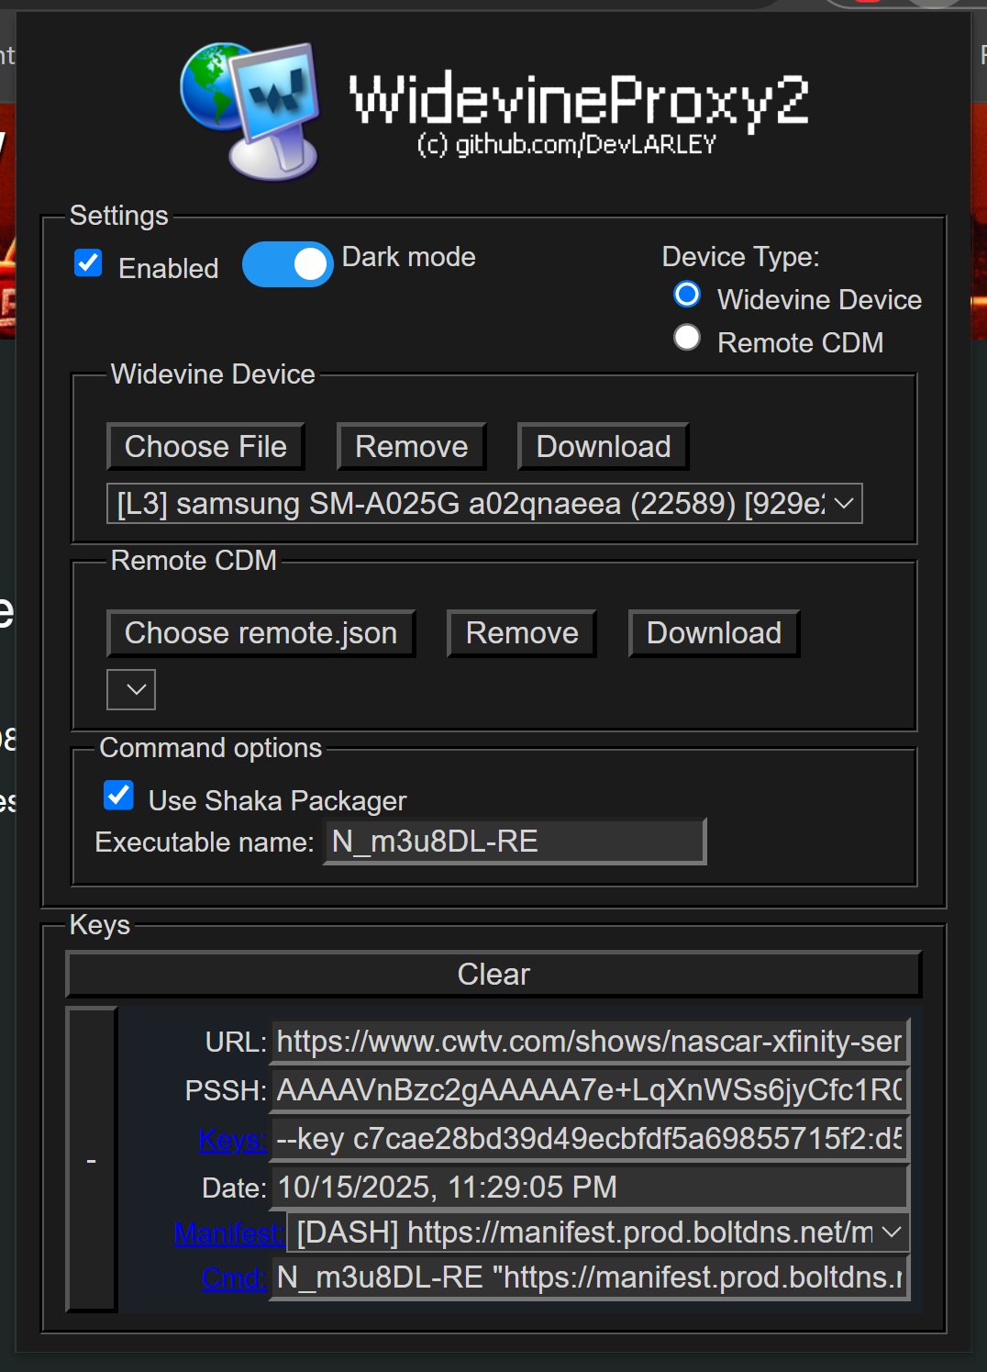Click the Widevine Device radio label text
The width and height of the screenshot is (987, 1372).
819,300
